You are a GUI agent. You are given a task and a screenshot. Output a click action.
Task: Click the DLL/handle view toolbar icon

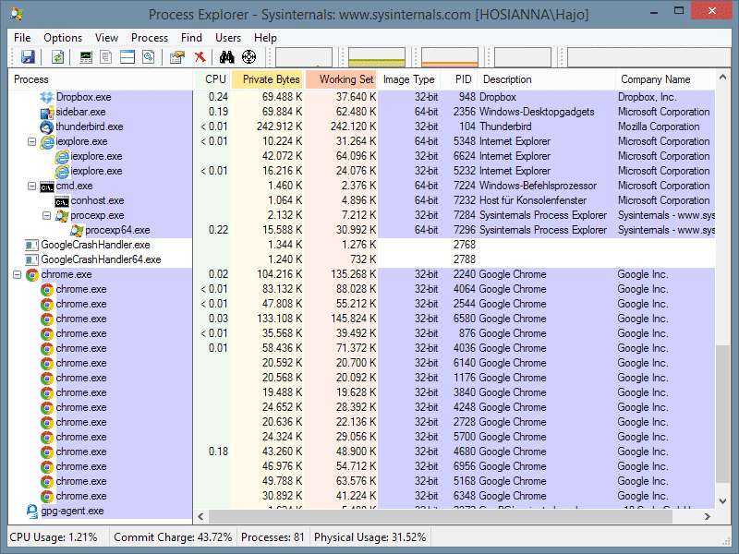point(149,57)
